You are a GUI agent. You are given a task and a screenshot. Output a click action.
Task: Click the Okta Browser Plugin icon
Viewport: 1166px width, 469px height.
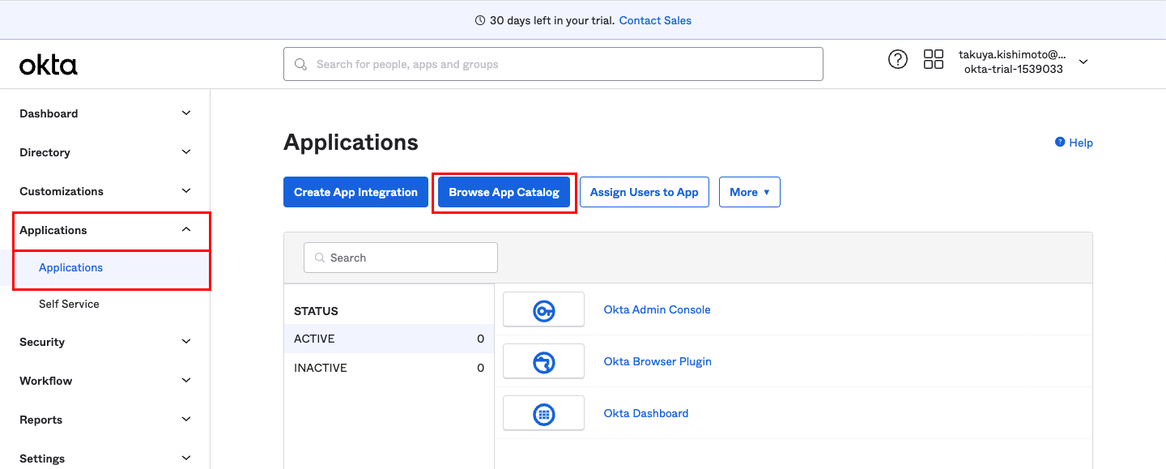click(543, 362)
